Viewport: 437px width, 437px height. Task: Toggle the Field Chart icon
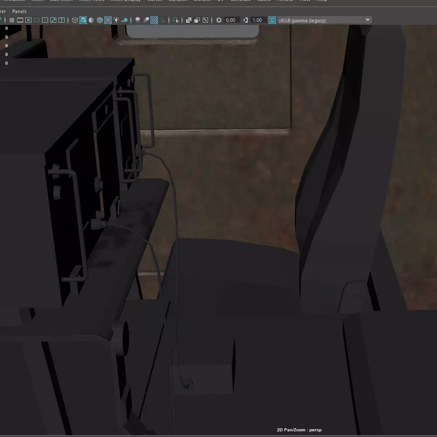coord(45,20)
